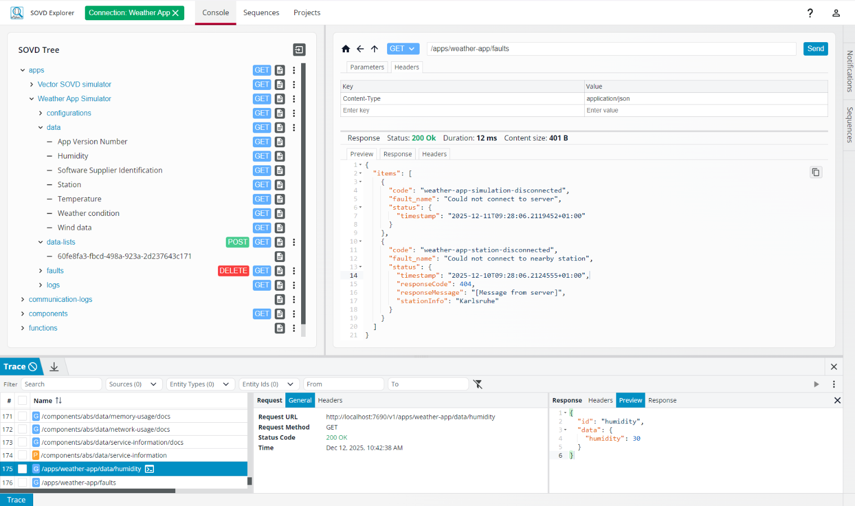Open trace panel more options menu
Viewport: 855px width, 506px height.
834,384
